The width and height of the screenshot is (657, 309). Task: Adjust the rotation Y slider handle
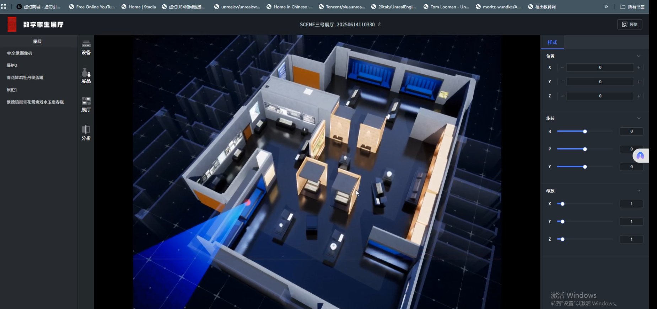click(x=585, y=167)
